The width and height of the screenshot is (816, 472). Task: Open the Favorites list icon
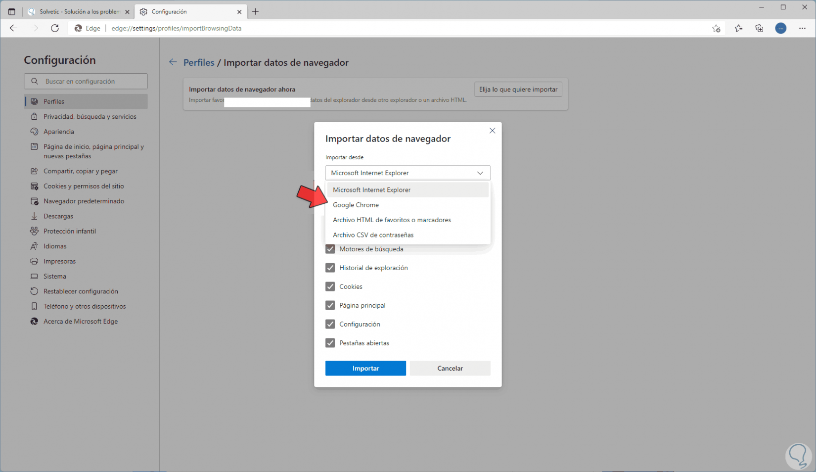[x=738, y=28]
